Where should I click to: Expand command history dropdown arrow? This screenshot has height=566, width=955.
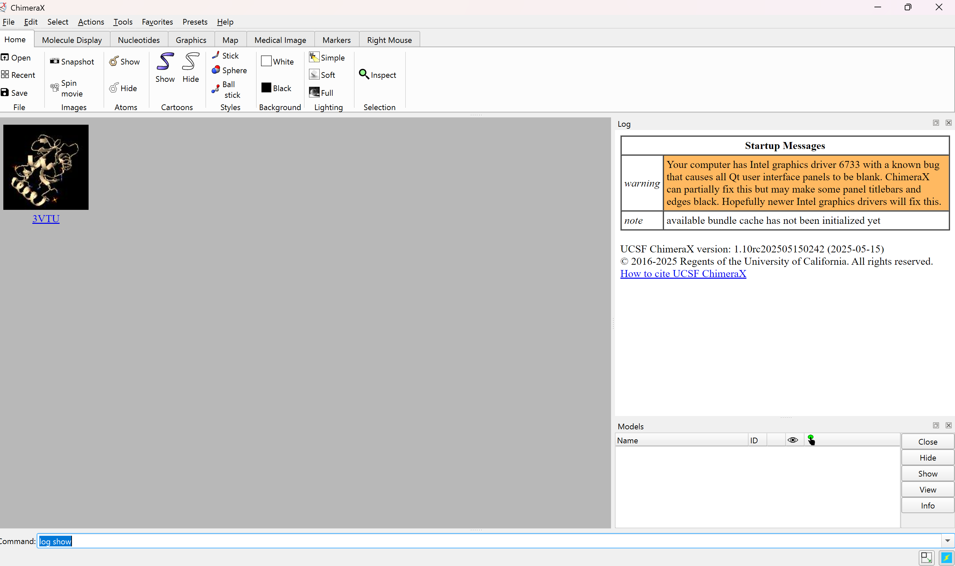(947, 541)
